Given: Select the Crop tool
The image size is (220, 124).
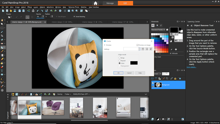Looking at the screenshot, I should point(2,36).
